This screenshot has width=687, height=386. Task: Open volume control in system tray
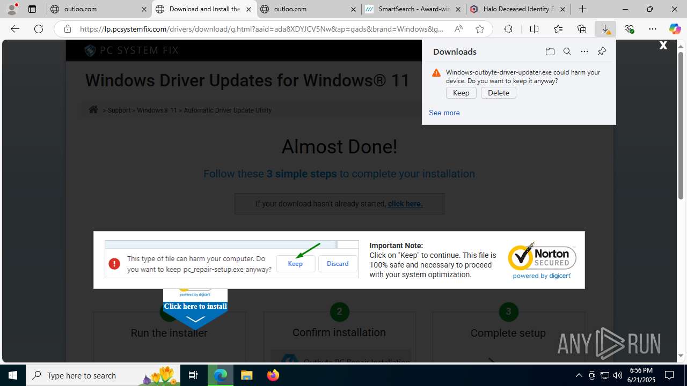(618, 375)
